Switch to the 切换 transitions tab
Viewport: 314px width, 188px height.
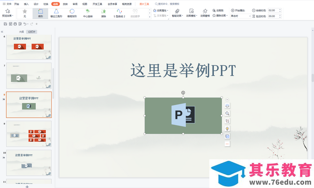coord(46,4)
